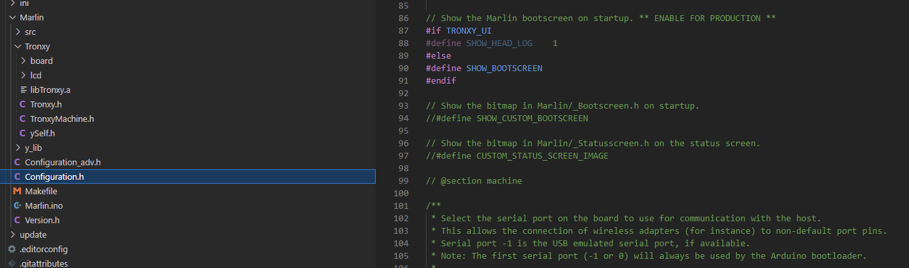Click the Marlin.ino file icon
This screenshot has width=909, height=268.
pos(17,206)
